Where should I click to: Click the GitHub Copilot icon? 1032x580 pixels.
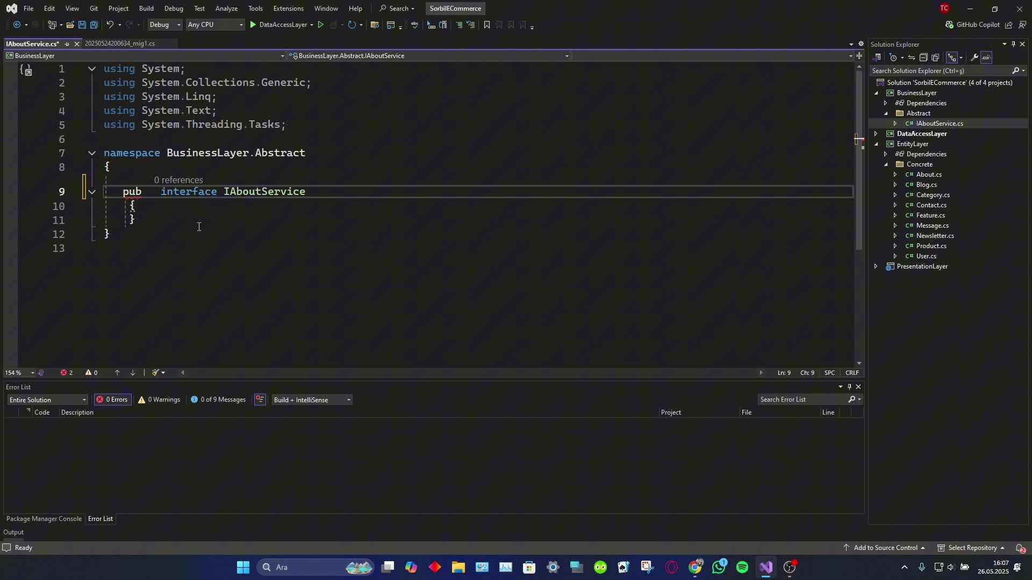point(949,25)
